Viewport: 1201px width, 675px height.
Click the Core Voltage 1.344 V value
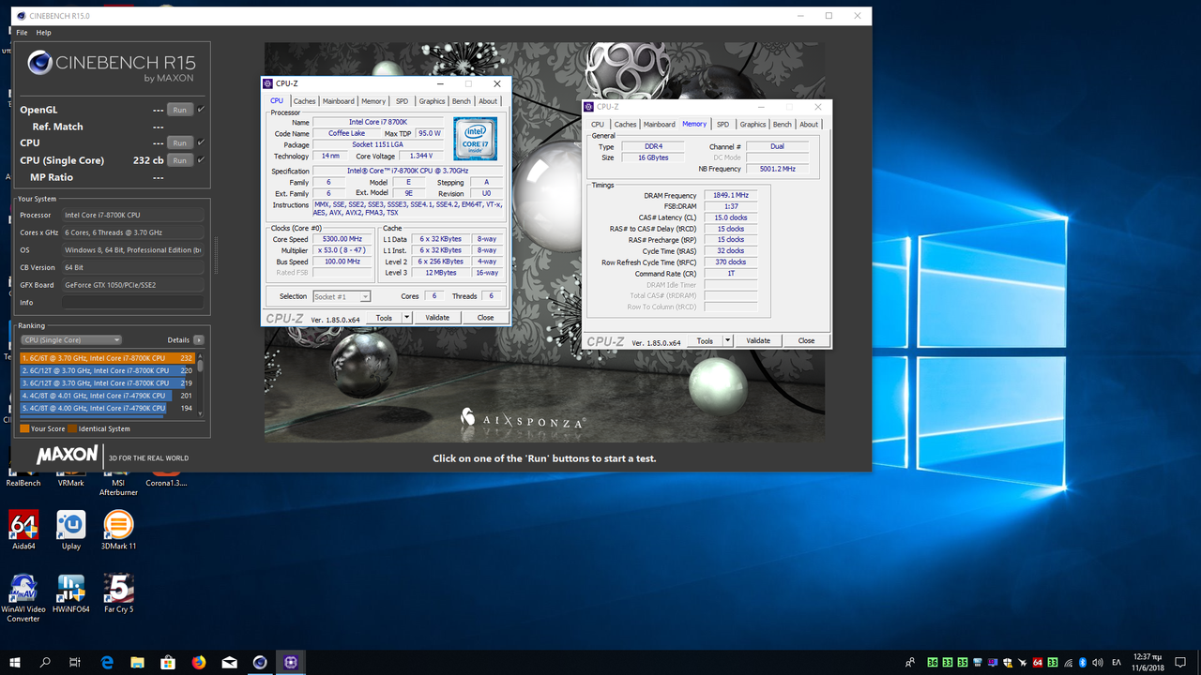coord(421,157)
